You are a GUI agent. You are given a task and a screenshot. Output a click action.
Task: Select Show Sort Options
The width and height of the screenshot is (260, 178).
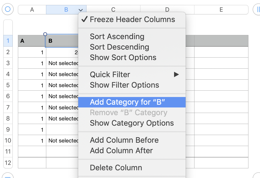[x=123, y=58]
